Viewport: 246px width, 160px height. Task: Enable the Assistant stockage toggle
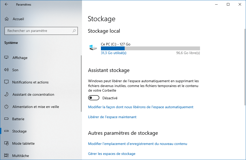[94, 98]
